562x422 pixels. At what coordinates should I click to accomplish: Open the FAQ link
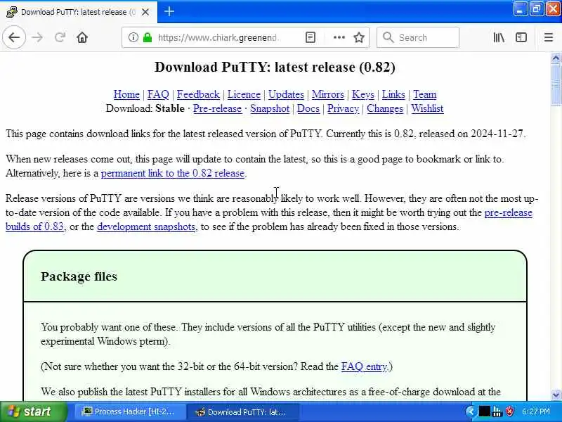point(158,94)
